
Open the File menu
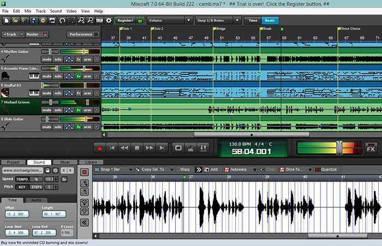[5, 11]
